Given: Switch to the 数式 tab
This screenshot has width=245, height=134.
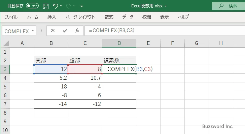Looking at the screenshot, I should [x=109, y=17].
